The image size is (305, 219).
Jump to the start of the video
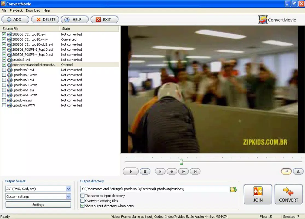coord(160,171)
